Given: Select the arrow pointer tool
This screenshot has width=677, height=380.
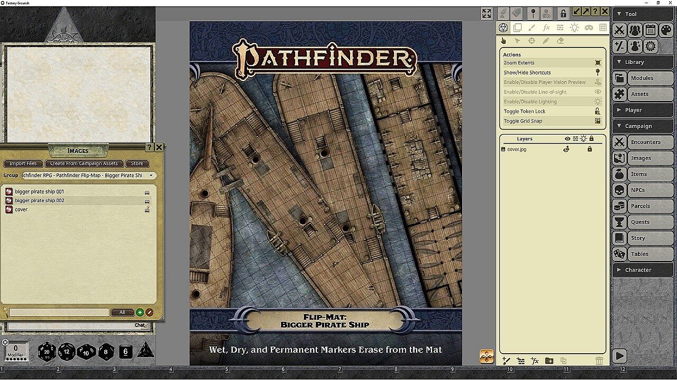Looking at the screenshot, I should click(x=518, y=41).
